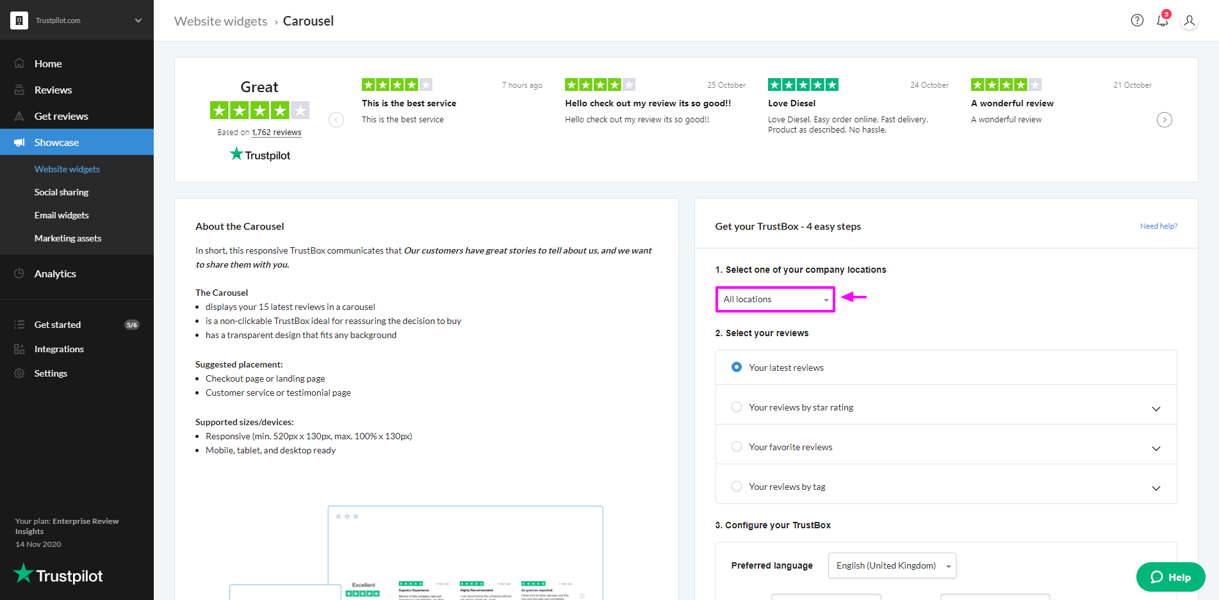The height and width of the screenshot is (600, 1219).
Task: Open the green Help chat button
Action: point(1170,577)
